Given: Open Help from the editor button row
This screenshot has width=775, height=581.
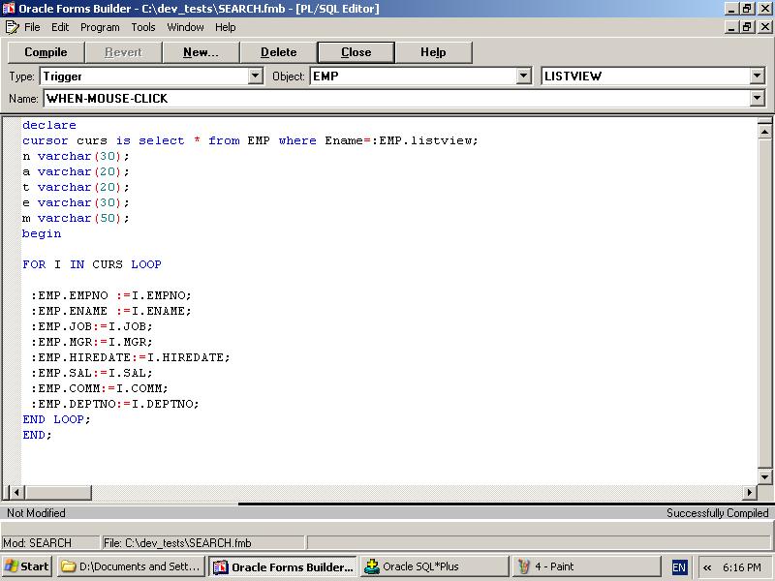Looking at the screenshot, I should [433, 52].
